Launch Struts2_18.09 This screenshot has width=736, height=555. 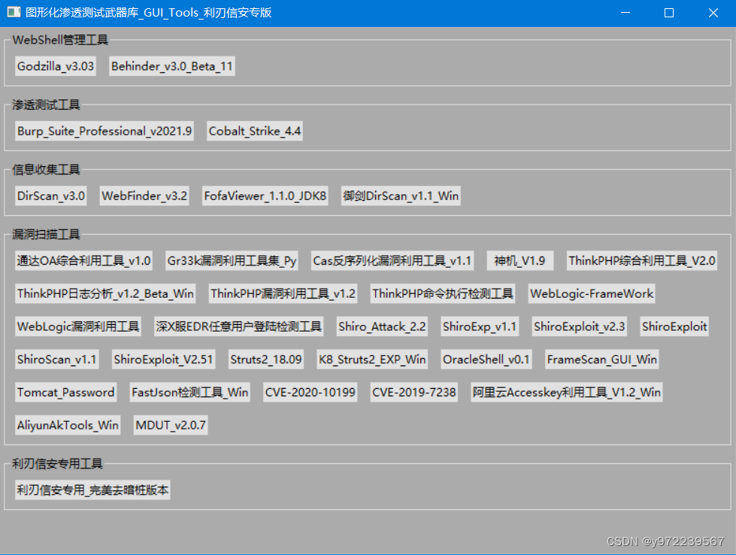265,359
